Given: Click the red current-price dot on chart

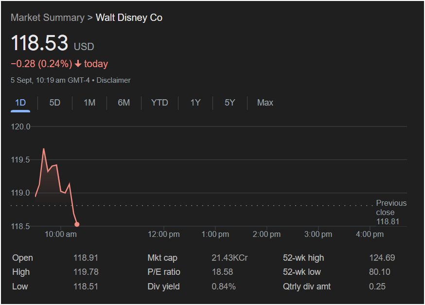Looking at the screenshot, I should coord(77,224).
